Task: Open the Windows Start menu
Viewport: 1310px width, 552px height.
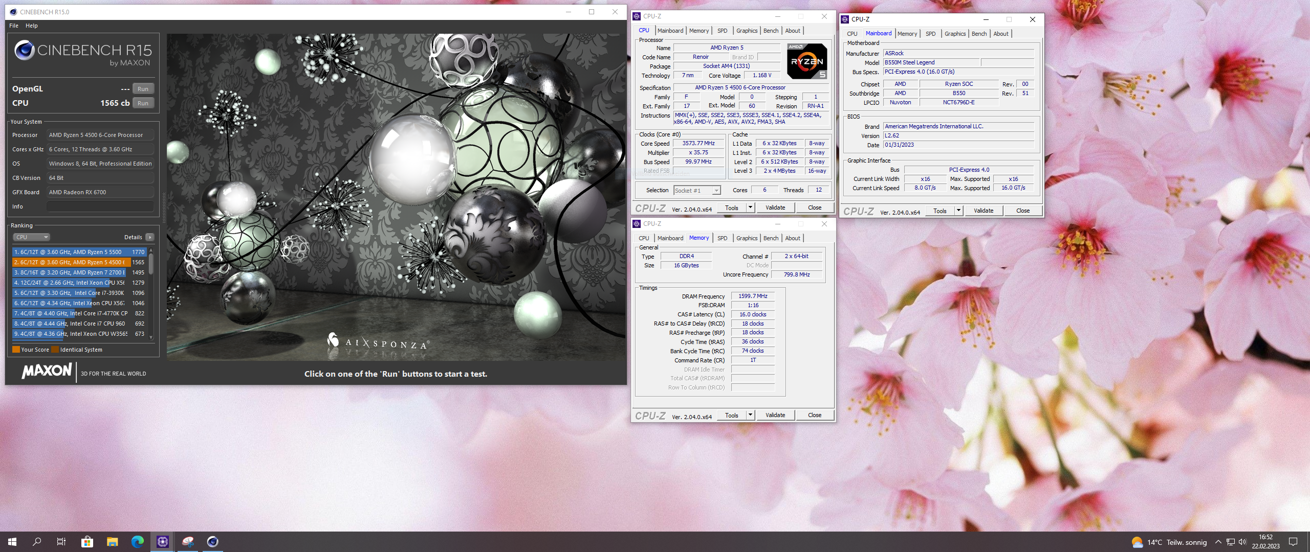Action: (x=12, y=542)
